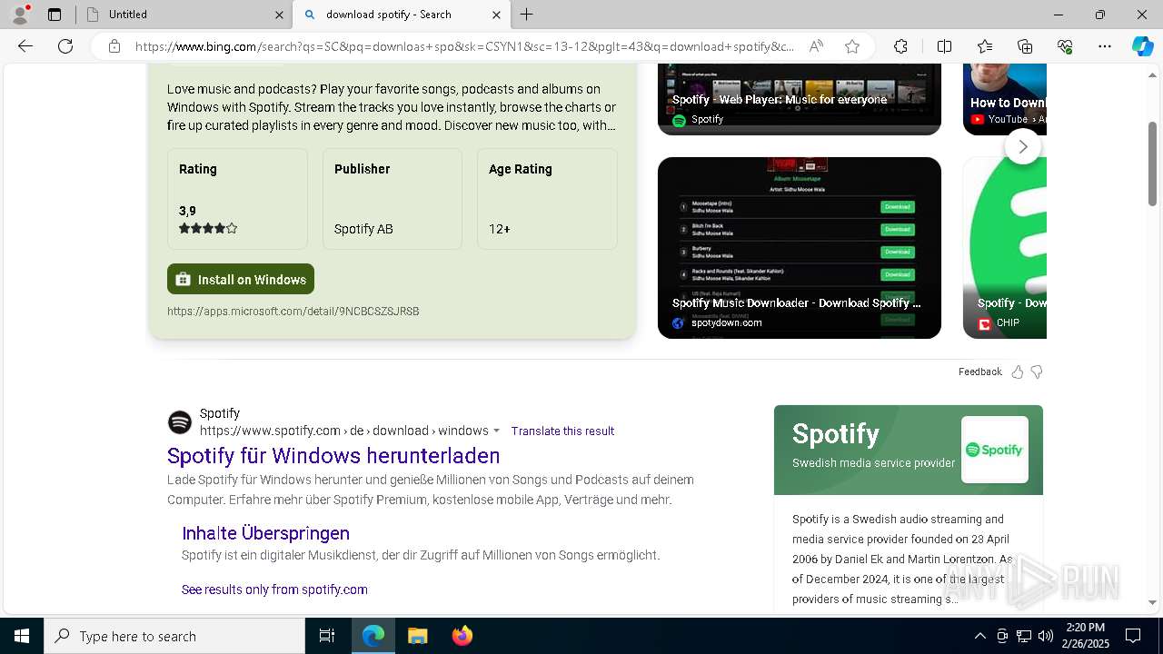The height and width of the screenshot is (654, 1163).
Task: Open Spotify Music Downloader spotydown thumbnail
Action: 800,248
